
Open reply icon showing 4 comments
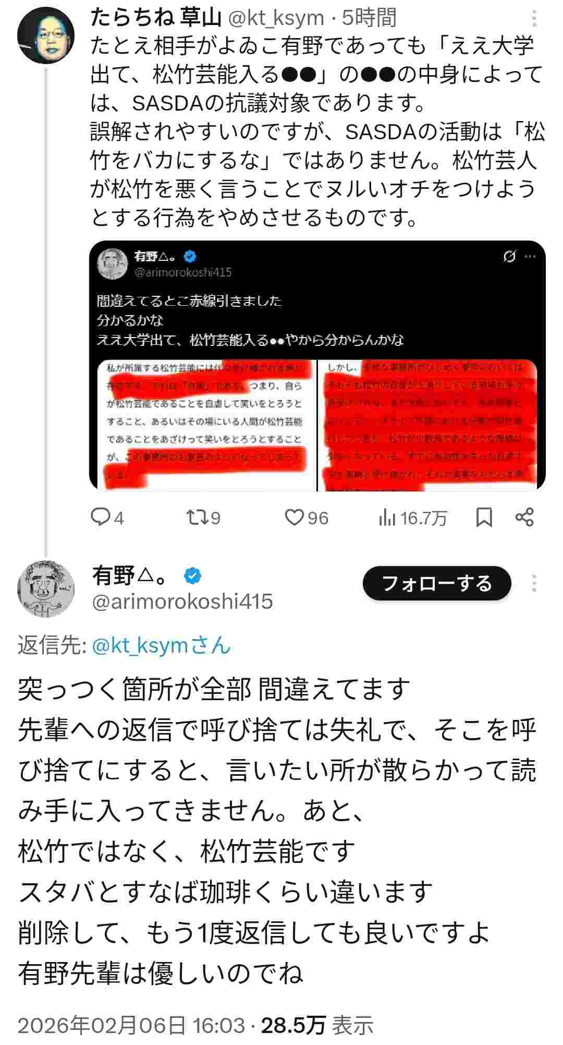tap(107, 518)
